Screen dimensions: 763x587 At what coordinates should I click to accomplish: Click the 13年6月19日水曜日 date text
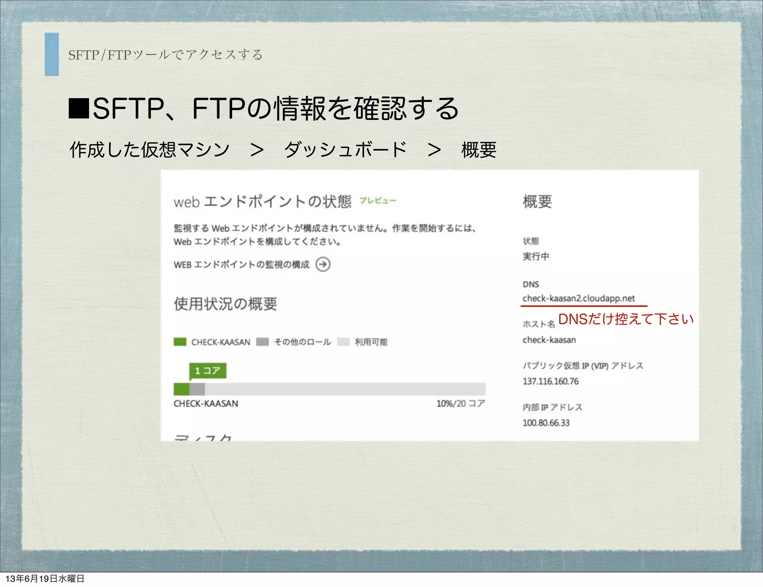tap(45, 579)
